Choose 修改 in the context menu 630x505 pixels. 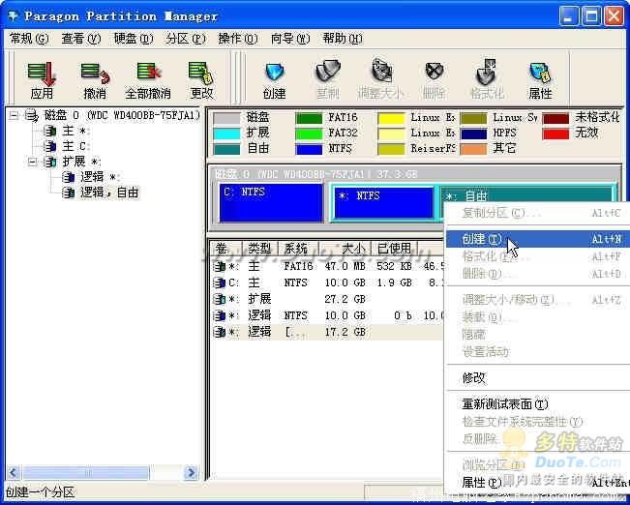538,378
